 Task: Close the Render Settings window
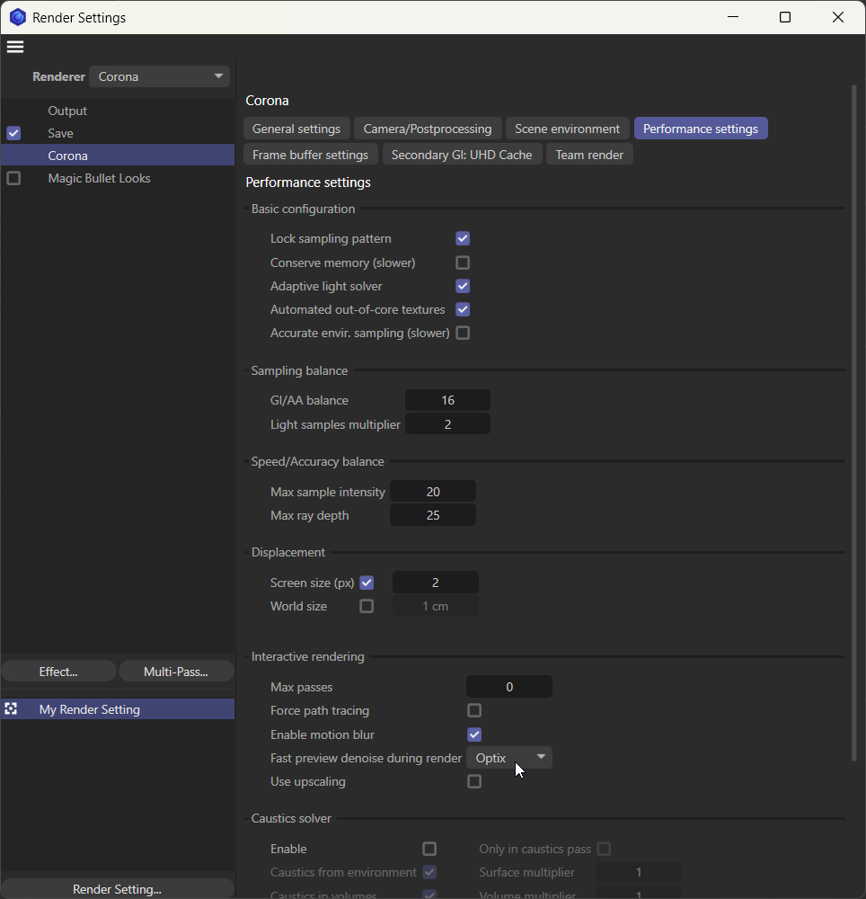point(838,17)
